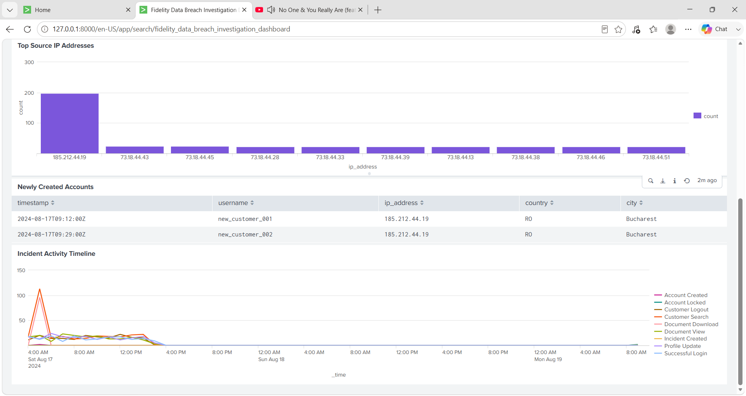The width and height of the screenshot is (746, 396).
Task: Click the 185.212.44.19 bar in chart
Action: click(70, 123)
